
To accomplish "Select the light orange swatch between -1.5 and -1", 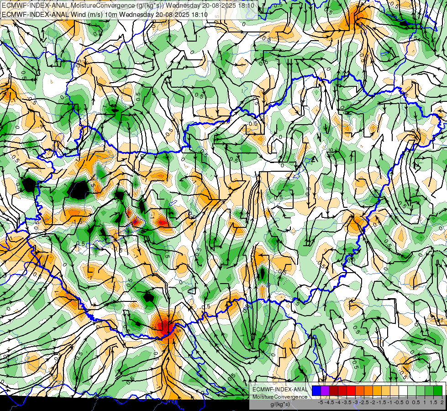I will tap(386, 391).
